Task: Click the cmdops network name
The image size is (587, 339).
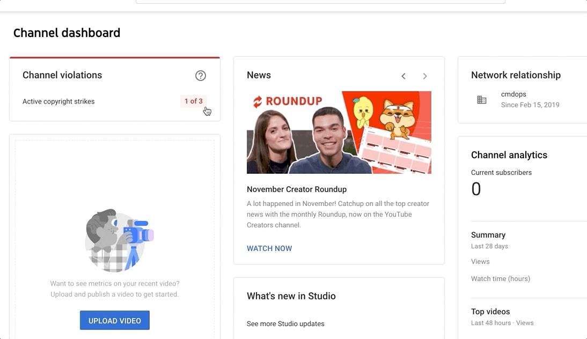Action: (x=513, y=94)
